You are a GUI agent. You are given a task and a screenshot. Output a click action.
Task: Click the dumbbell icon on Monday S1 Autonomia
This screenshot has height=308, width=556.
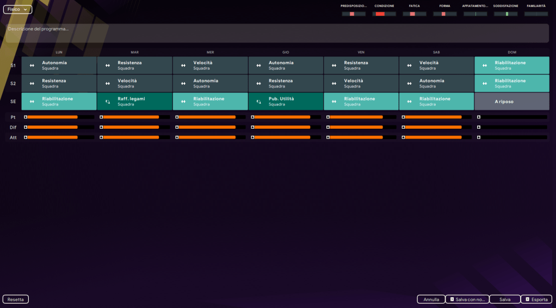click(32, 66)
